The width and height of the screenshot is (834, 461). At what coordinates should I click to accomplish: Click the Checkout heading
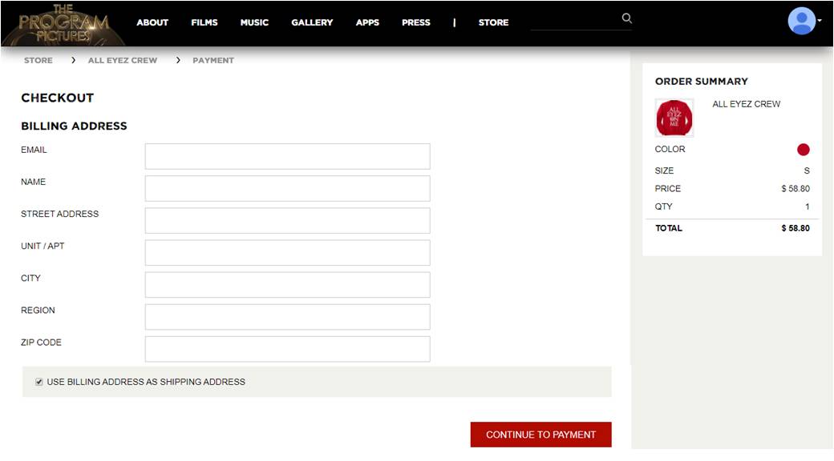(x=58, y=98)
